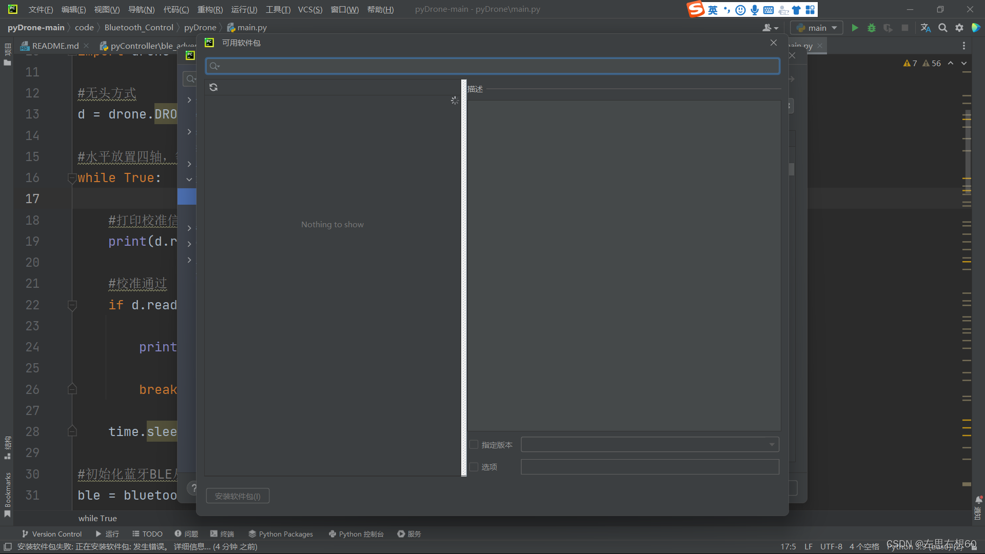Open IDE settings gear icon
Image resolution: width=985 pixels, height=554 pixels.
pos(959,28)
